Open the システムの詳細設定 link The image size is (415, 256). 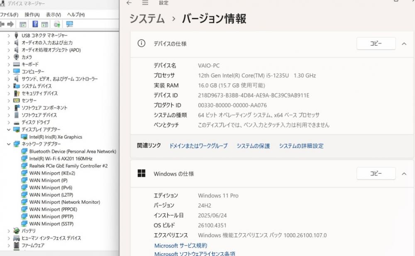[x=301, y=146]
